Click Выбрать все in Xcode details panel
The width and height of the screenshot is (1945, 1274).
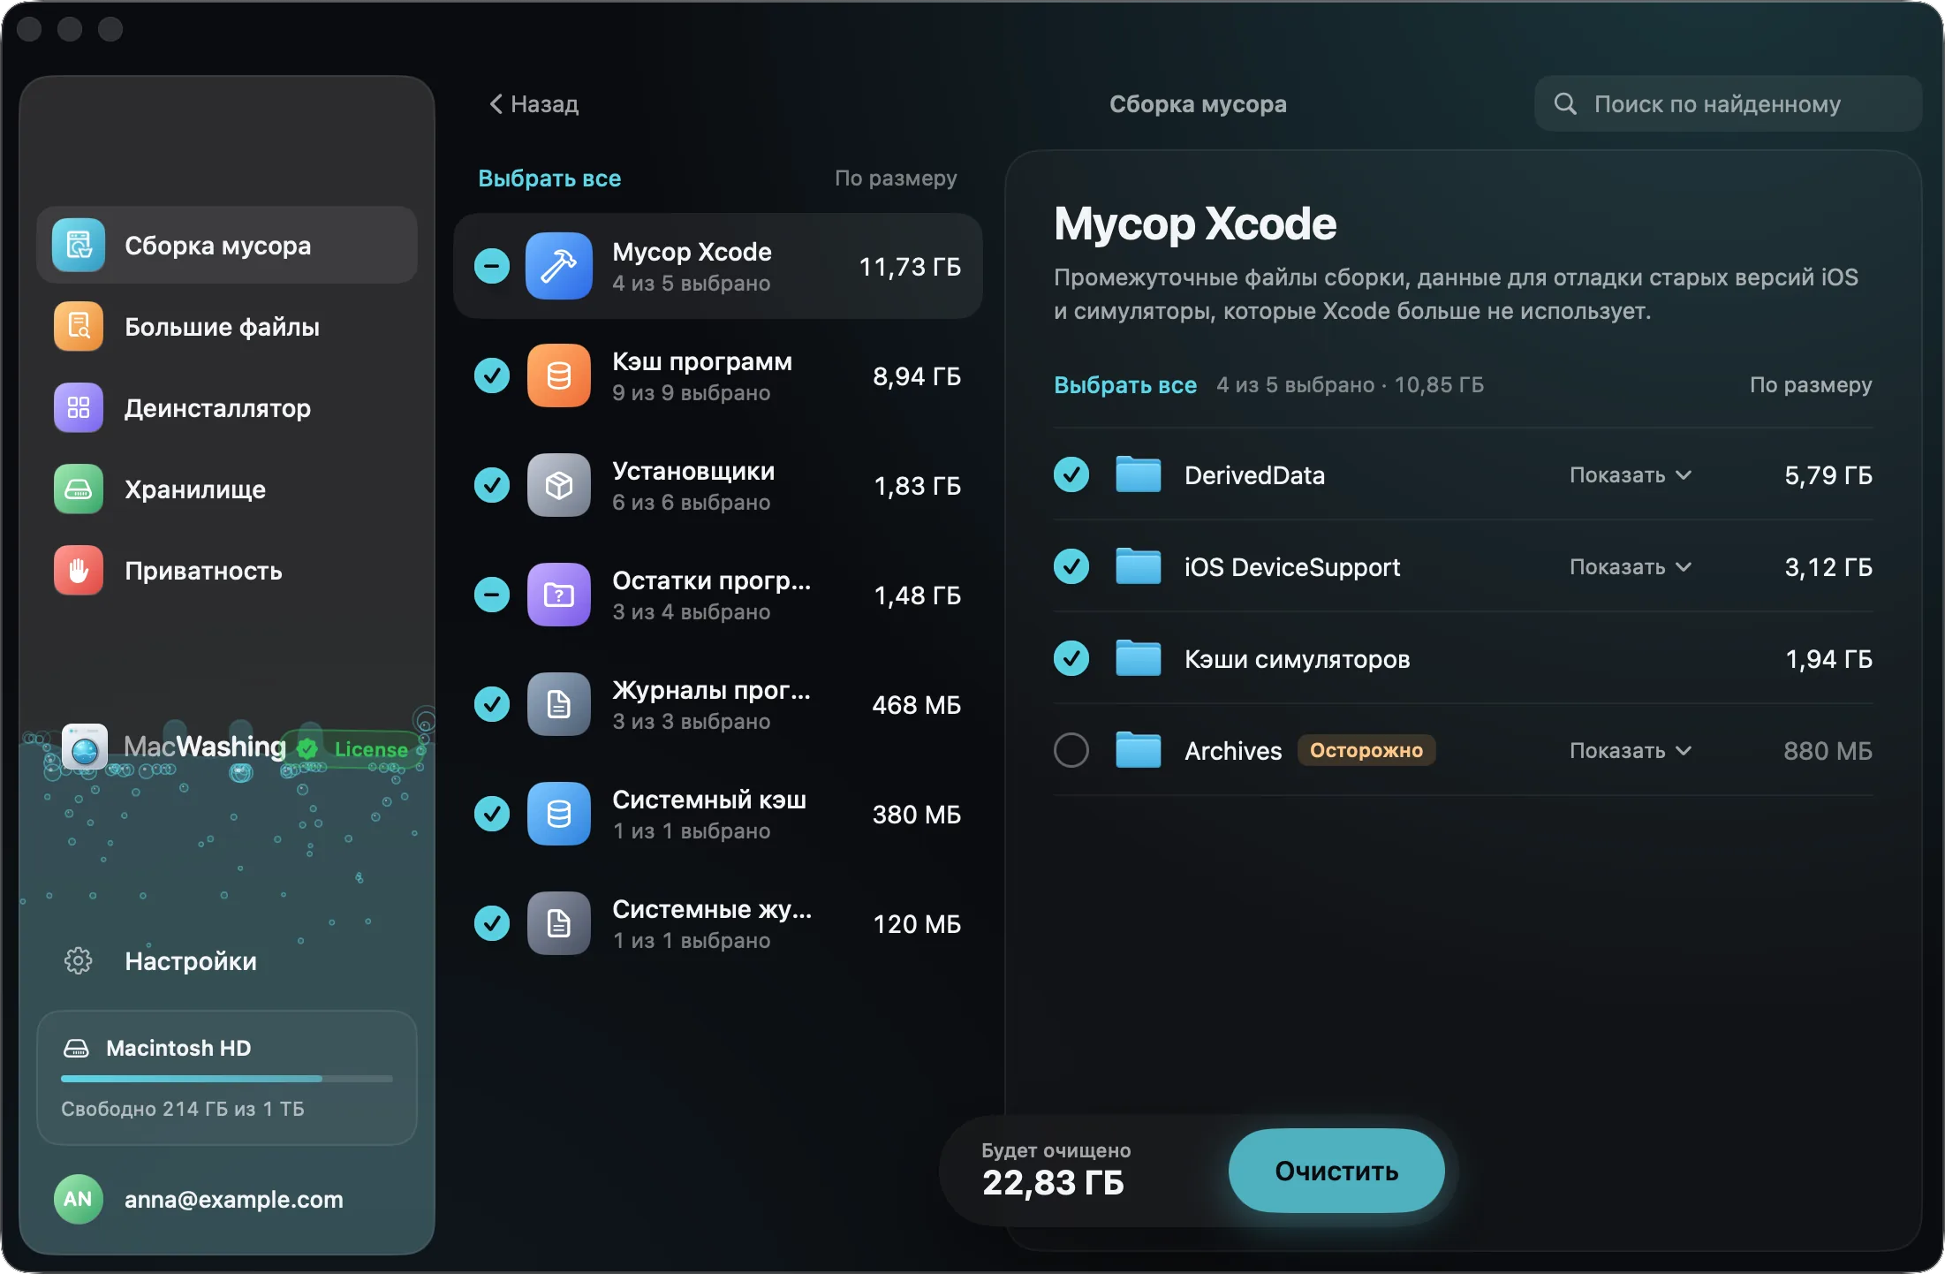[x=1125, y=385]
